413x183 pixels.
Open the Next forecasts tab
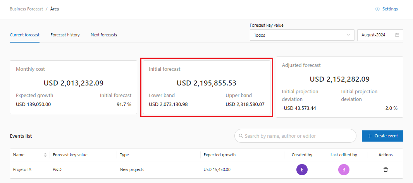tap(104, 35)
